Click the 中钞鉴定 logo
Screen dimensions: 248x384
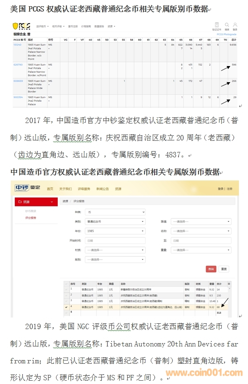(27, 188)
